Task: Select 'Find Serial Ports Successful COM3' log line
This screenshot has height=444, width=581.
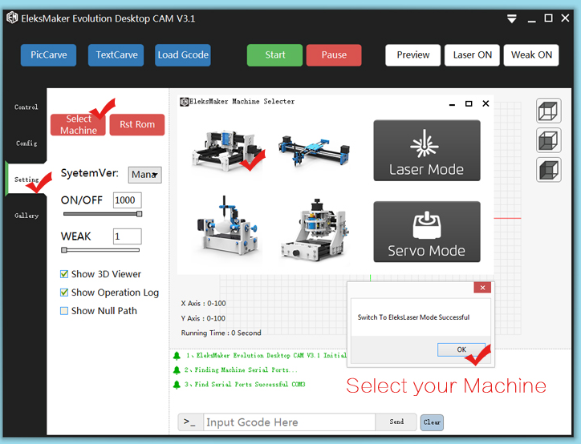Action: point(245,385)
